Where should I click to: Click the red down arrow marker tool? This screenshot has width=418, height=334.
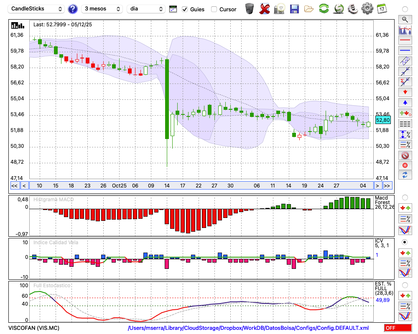pos(405,91)
